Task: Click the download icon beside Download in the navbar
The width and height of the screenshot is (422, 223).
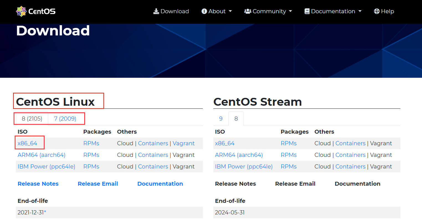Action: click(156, 11)
